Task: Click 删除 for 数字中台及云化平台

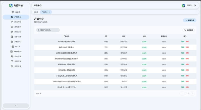Action: click(x=187, y=47)
